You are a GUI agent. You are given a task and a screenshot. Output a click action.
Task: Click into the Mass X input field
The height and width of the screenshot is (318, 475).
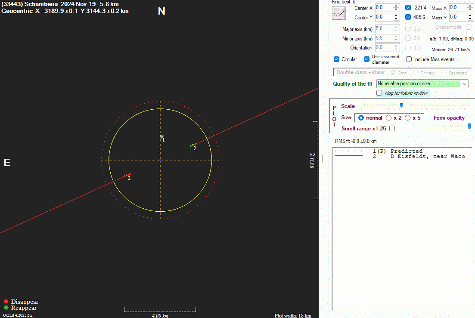[458, 8]
